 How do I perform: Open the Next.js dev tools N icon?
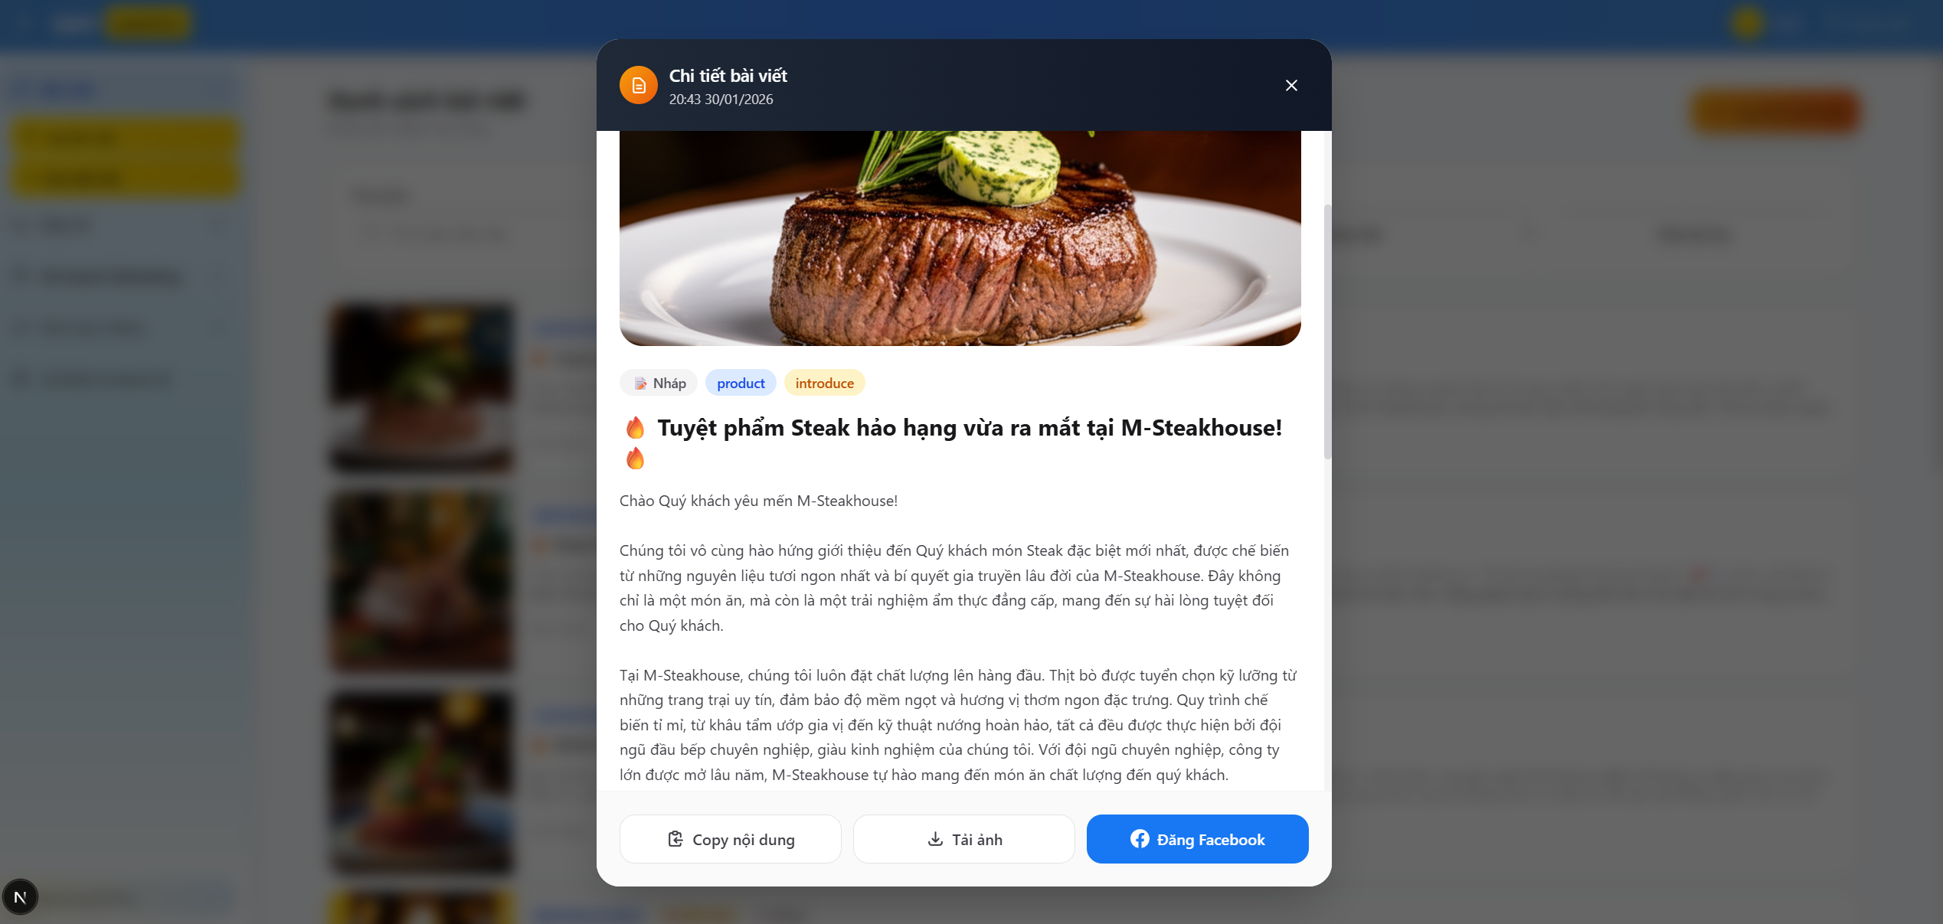(x=21, y=897)
